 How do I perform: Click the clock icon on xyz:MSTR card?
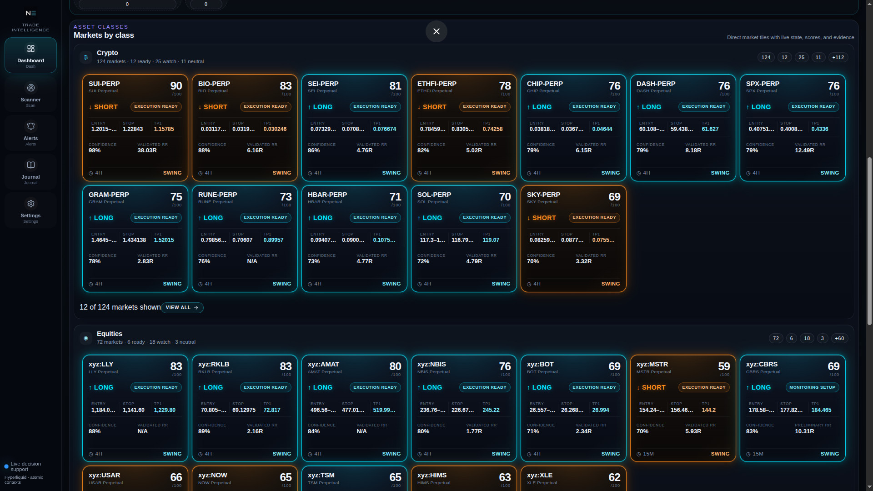click(638, 454)
